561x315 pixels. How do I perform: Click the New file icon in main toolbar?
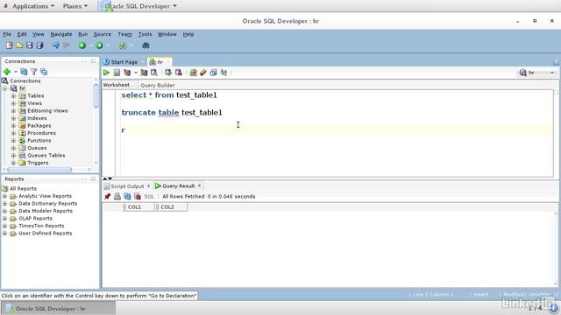10,45
